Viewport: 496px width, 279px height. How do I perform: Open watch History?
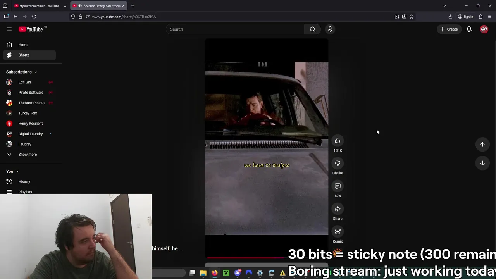[29, 182]
